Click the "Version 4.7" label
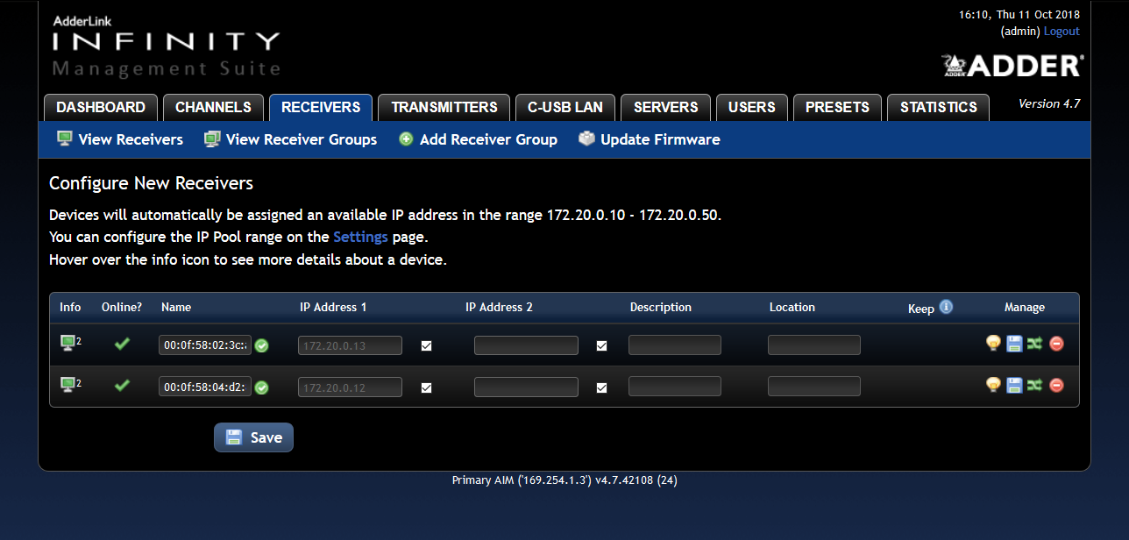Screen dimensions: 1129x540 point(1049,103)
